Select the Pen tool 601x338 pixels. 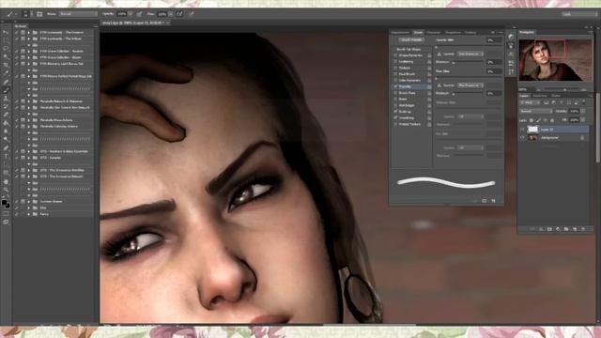pos(6,148)
